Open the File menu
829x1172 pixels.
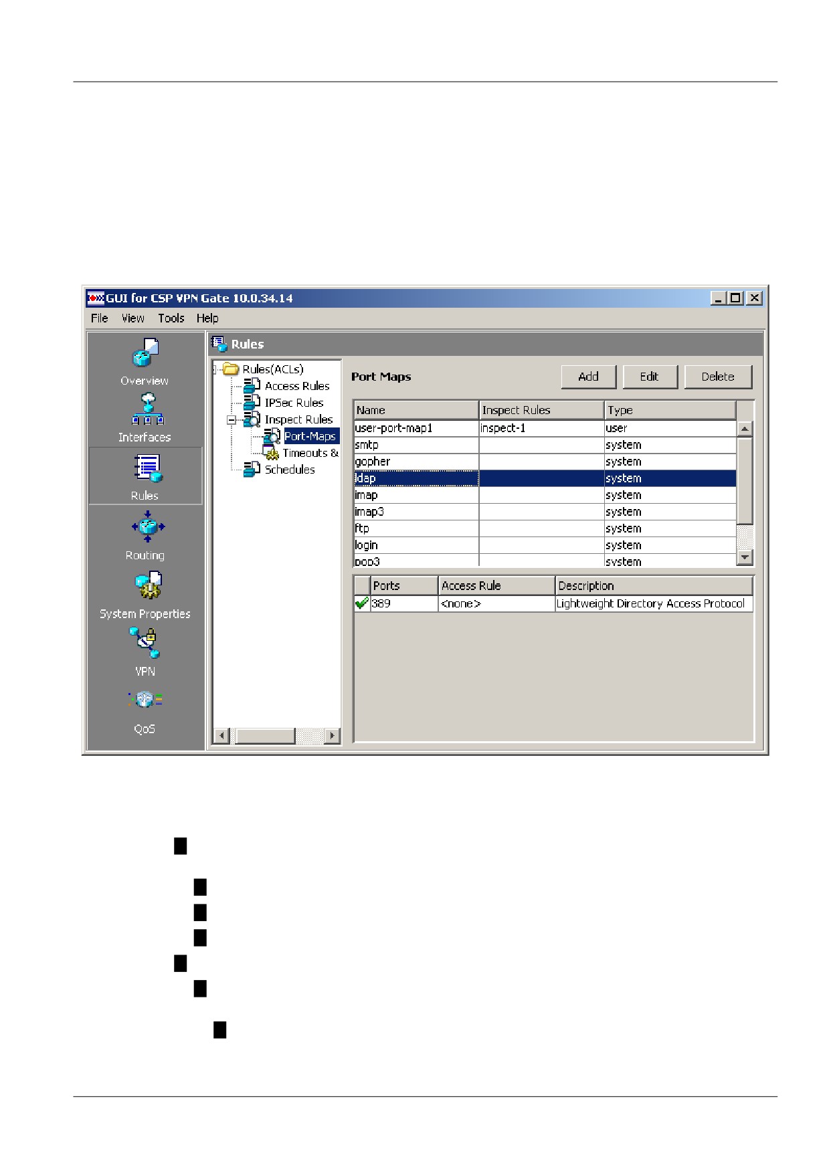(100, 318)
